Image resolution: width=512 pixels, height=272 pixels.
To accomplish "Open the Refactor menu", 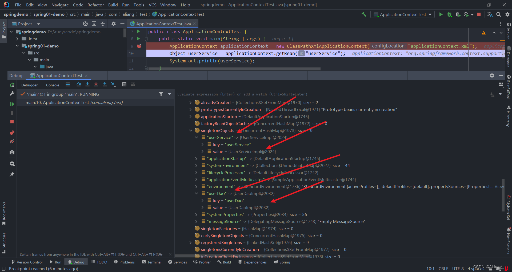I will 95,5.
